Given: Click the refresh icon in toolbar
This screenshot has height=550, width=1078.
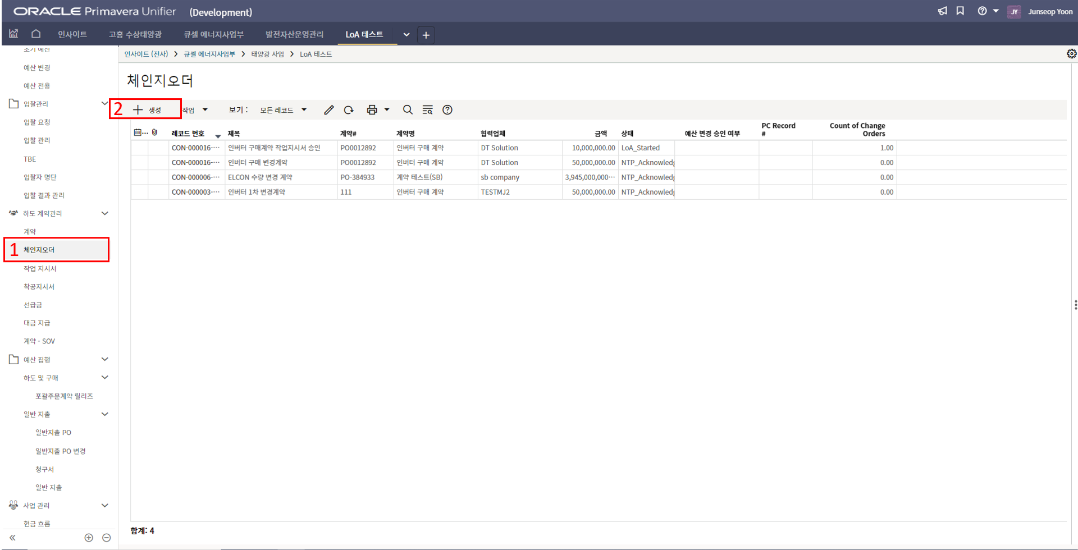Looking at the screenshot, I should coord(349,110).
